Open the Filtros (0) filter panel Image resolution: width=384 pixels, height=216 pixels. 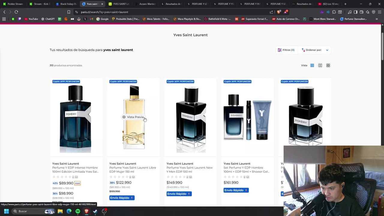click(x=286, y=50)
